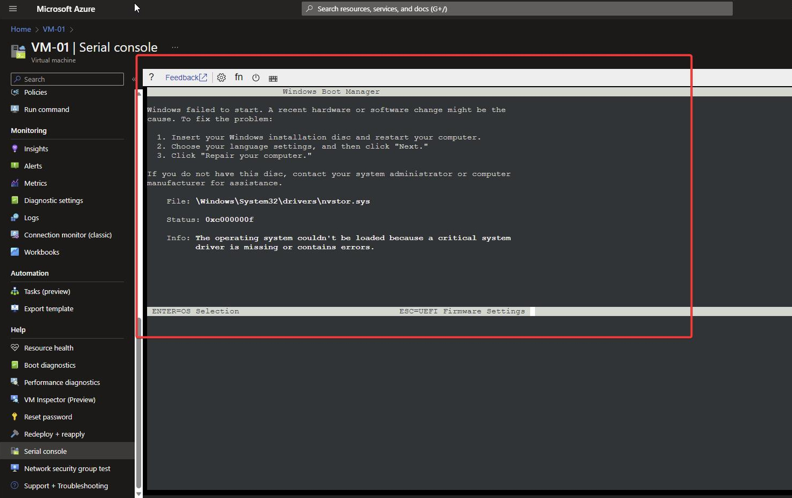
Task: Open Serial console settings gear
Action: tap(221, 77)
